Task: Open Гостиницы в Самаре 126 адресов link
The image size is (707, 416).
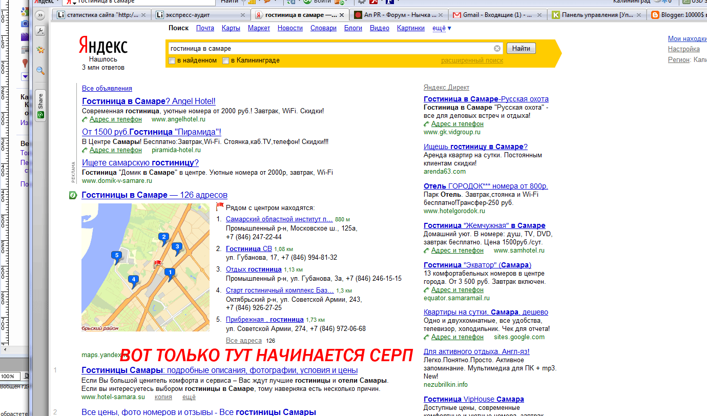Action: (x=155, y=195)
